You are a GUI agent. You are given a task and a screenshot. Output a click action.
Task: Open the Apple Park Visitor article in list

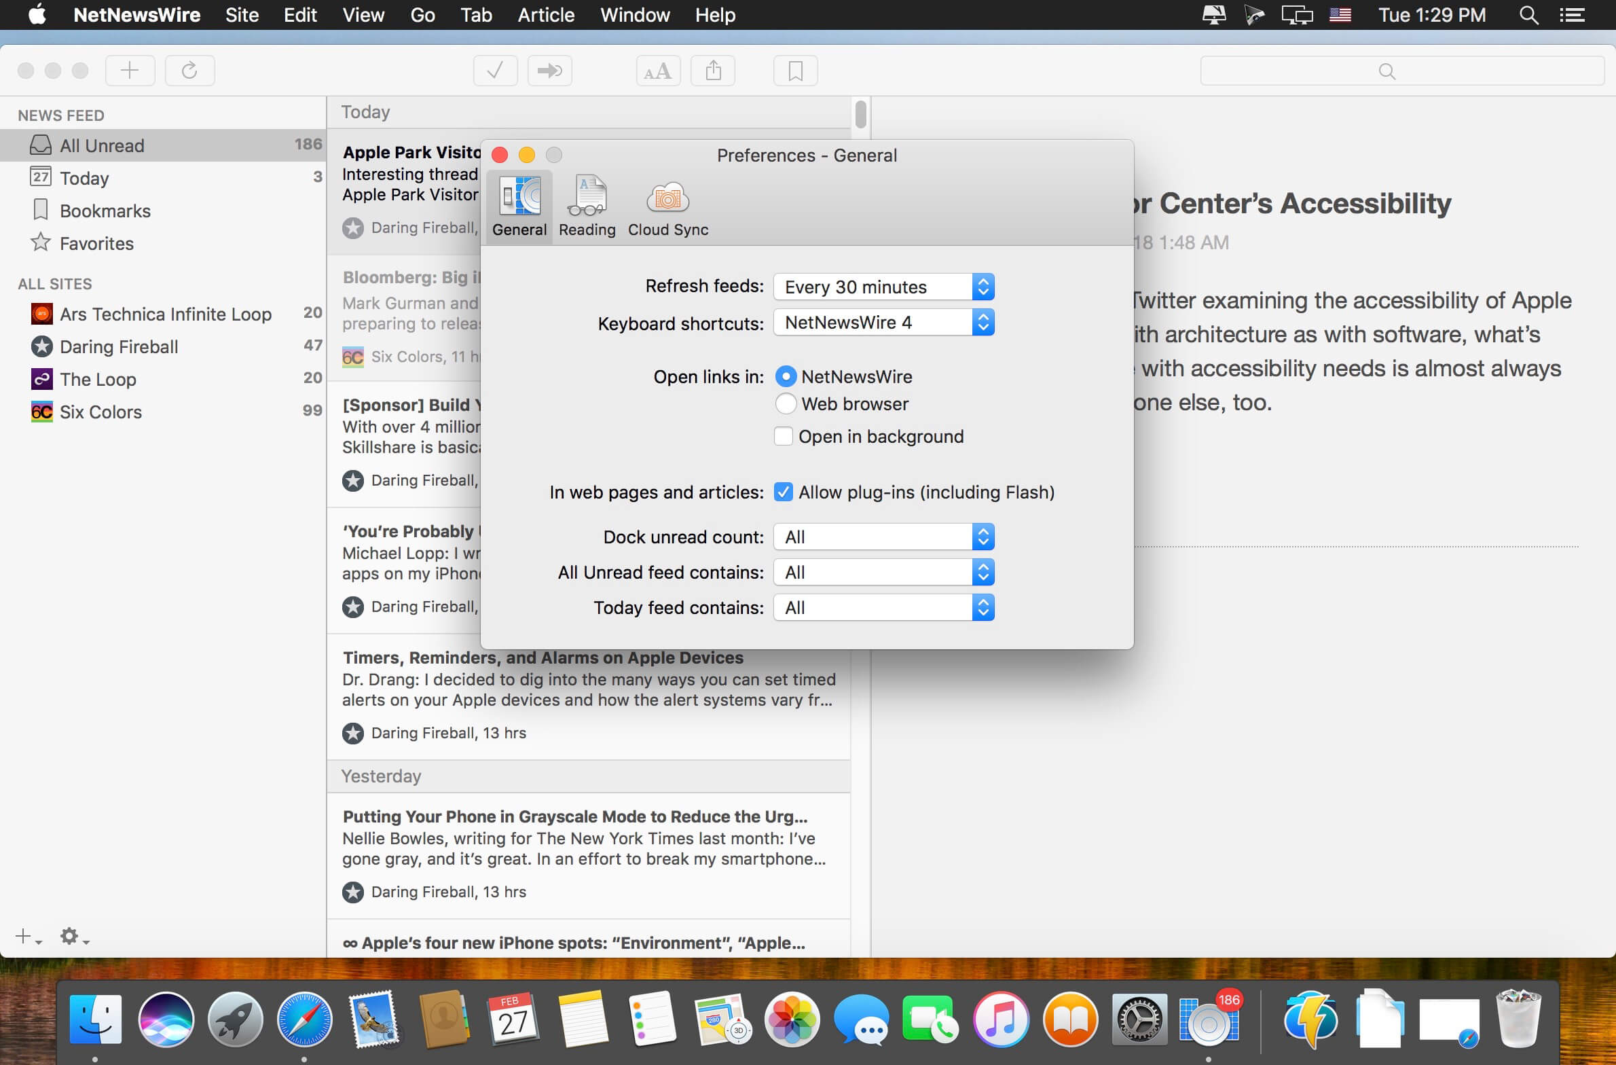[405, 192]
